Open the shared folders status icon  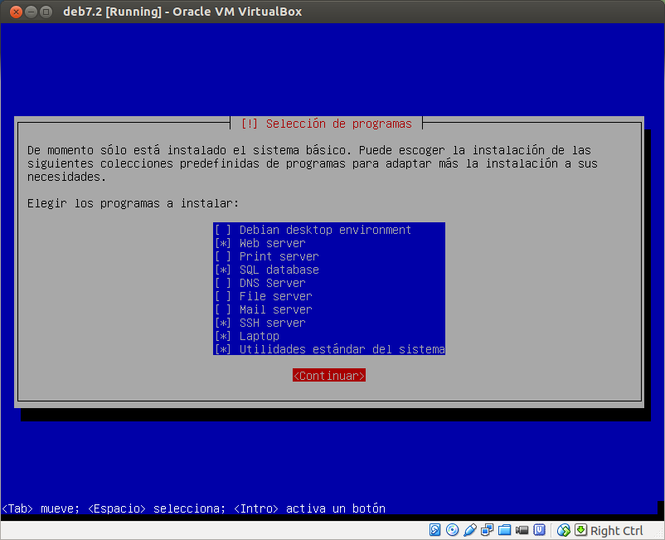click(x=505, y=529)
